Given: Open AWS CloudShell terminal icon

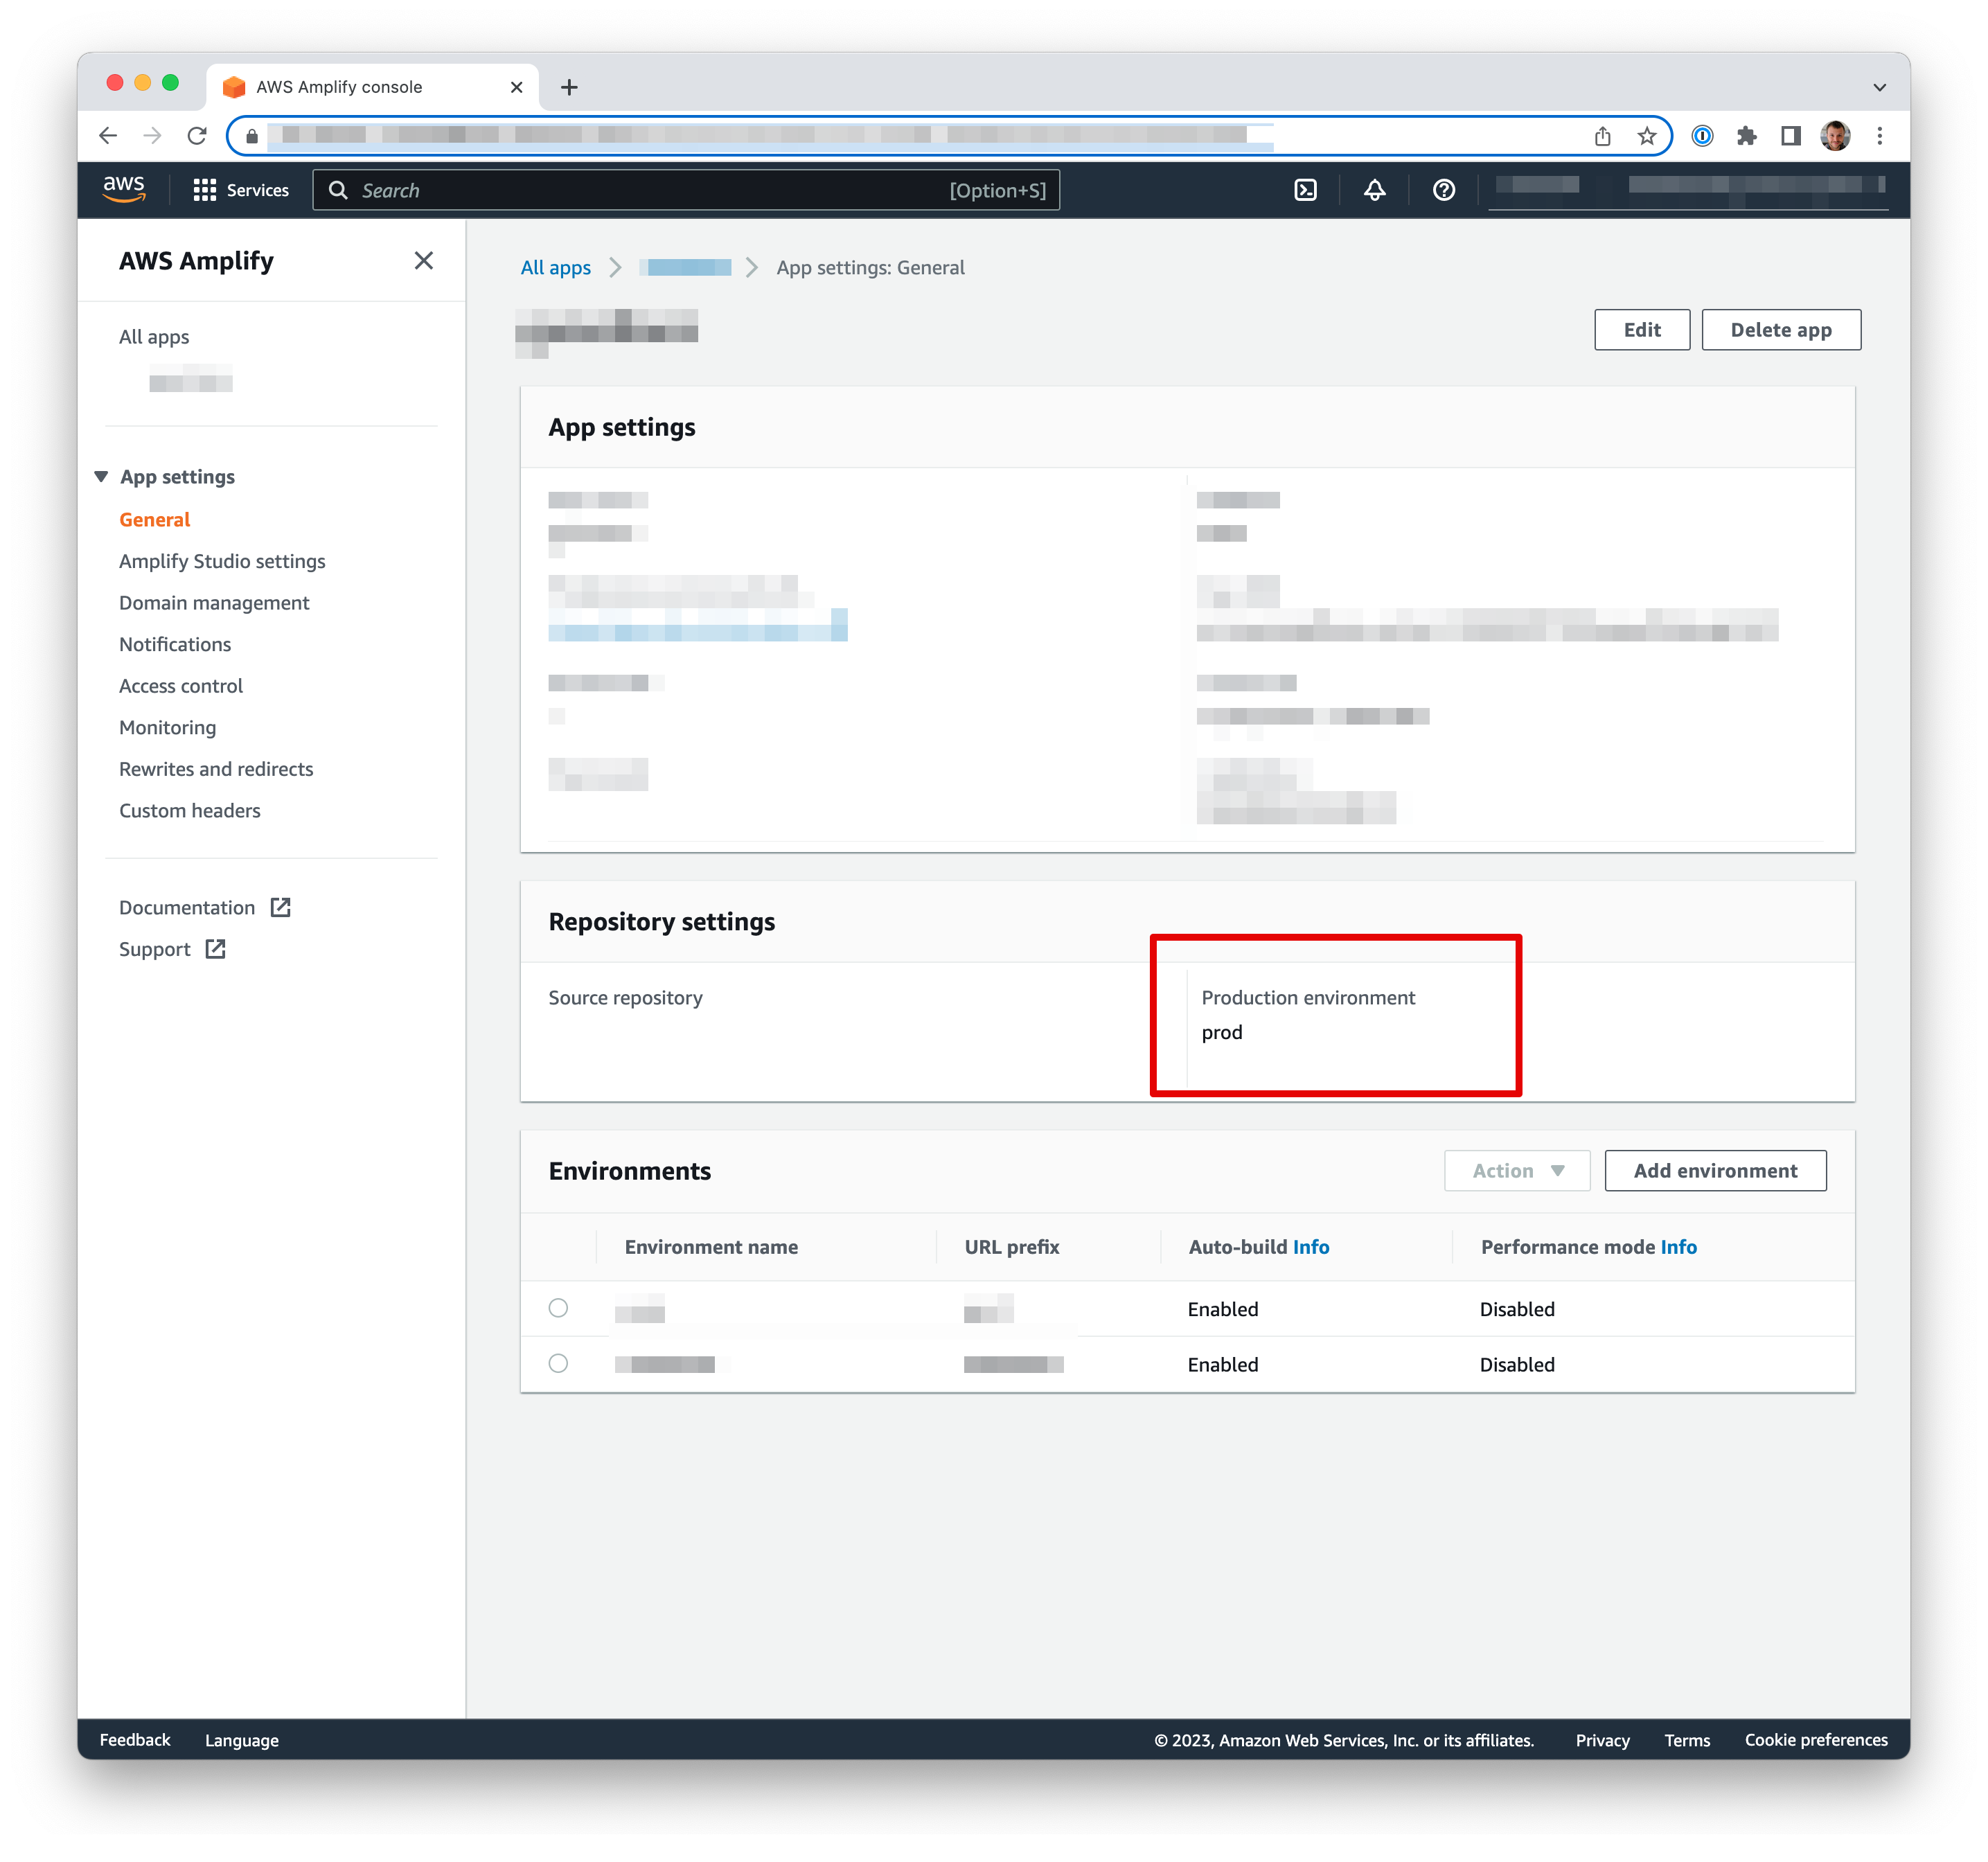Looking at the screenshot, I should pyautogui.click(x=1305, y=190).
